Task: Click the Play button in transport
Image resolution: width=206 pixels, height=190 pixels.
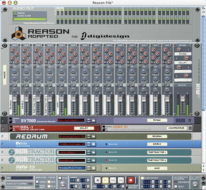Action: 105,180
